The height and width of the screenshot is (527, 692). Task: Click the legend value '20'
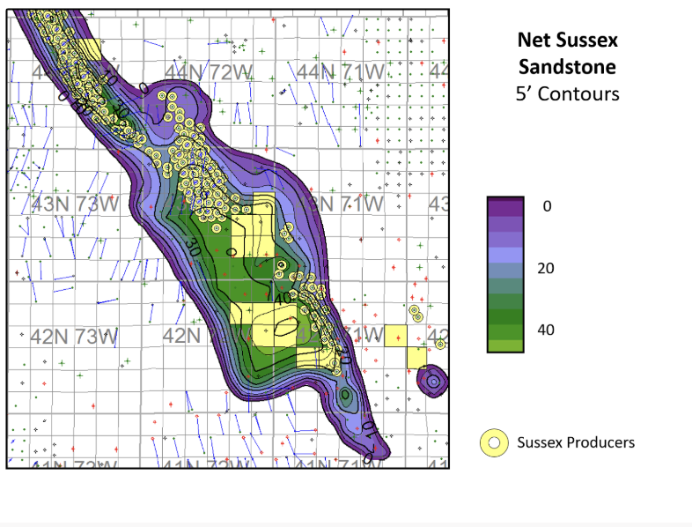pos(546,268)
